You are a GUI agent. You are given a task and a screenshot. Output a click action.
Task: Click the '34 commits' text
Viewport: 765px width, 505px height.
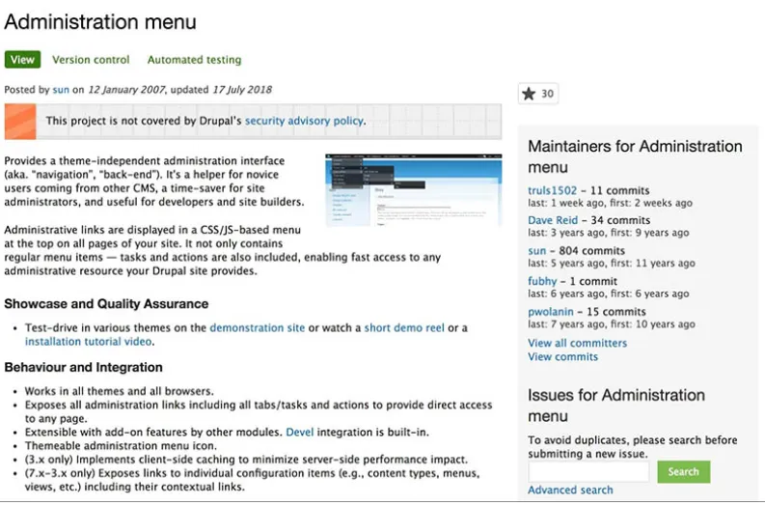tap(620, 220)
